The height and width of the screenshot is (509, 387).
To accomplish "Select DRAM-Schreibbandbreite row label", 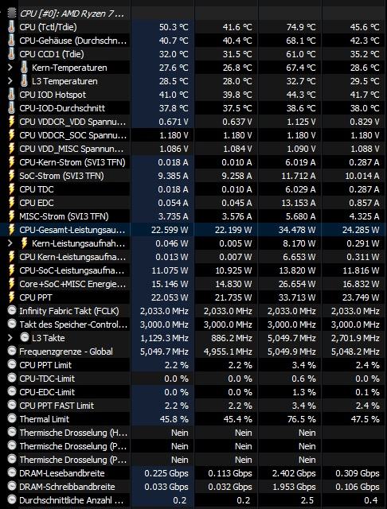I will click(x=67, y=487).
